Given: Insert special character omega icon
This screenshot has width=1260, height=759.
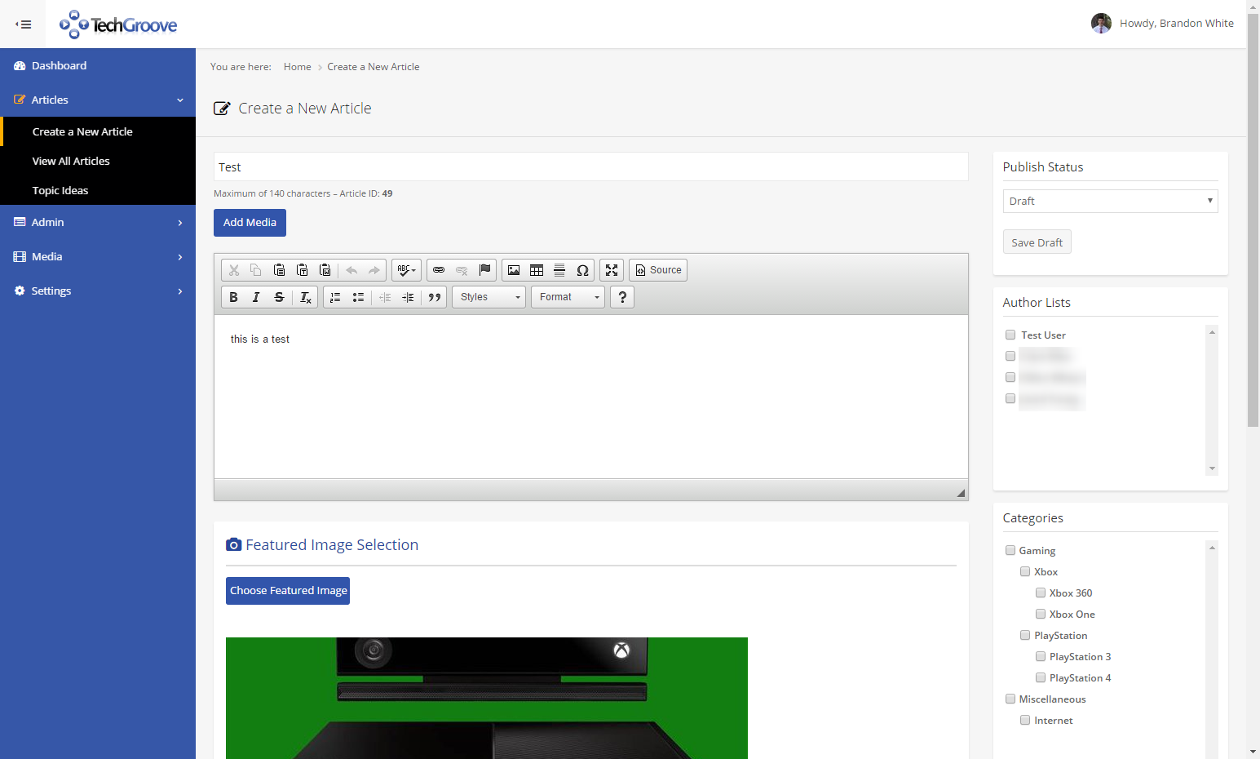Looking at the screenshot, I should tap(582, 270).
